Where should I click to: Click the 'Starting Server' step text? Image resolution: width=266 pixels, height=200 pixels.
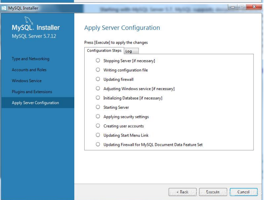tap(116, 107)
